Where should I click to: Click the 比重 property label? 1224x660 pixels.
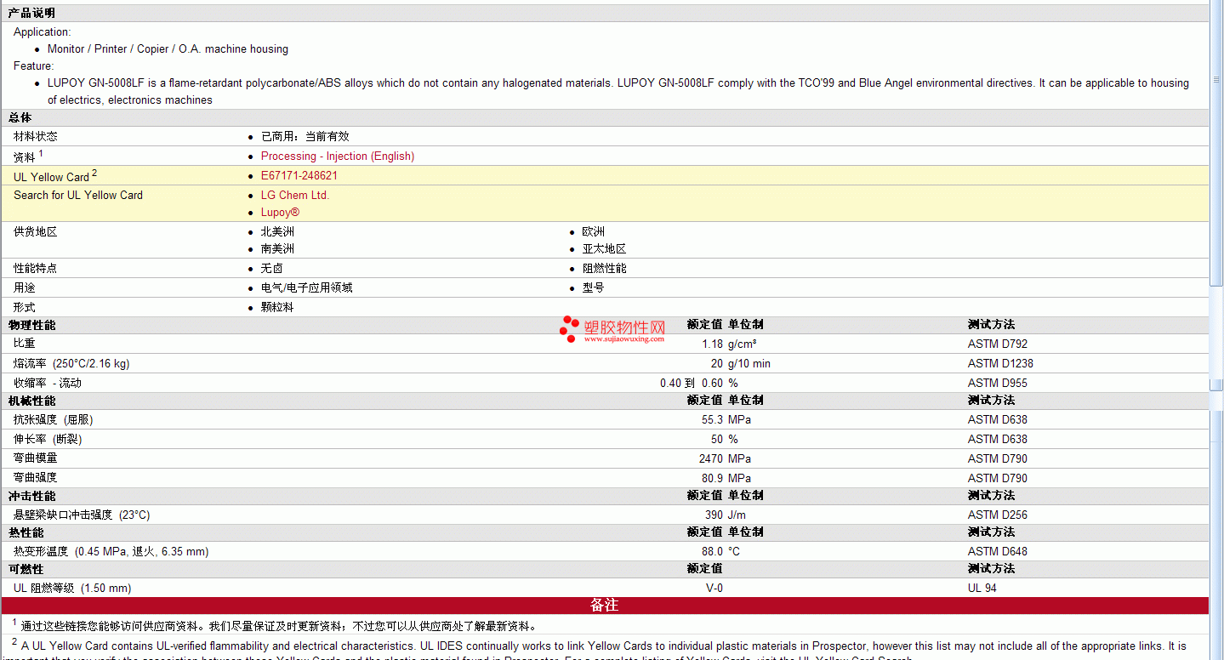click(25, 344)
